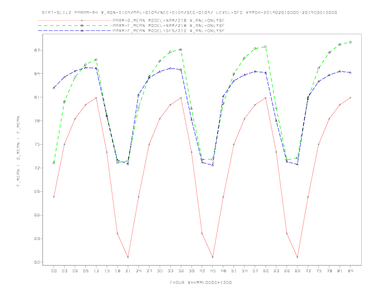Click x-axis tick label 09
The image size is (382, 295).
coord(85,271)
